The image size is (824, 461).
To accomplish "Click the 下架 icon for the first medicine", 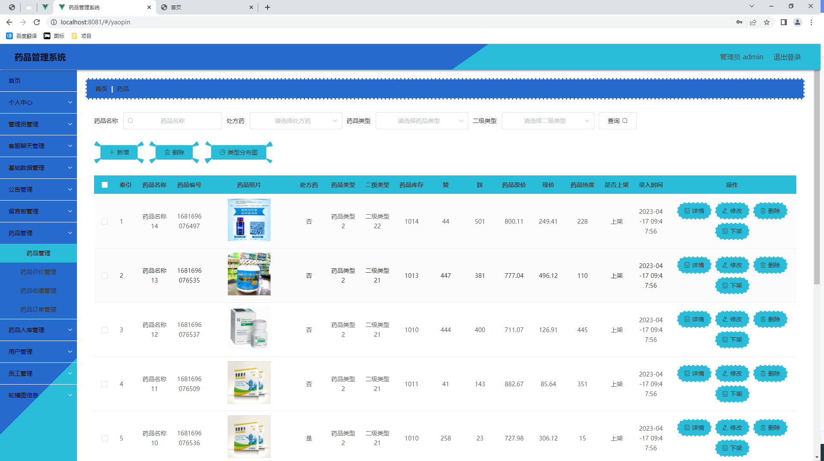I will coord(725,231).
